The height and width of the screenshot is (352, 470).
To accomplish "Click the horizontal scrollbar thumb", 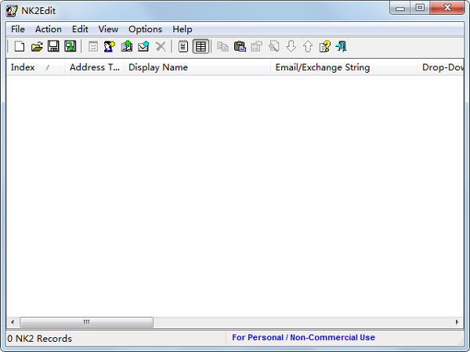I will coord(86,322).
